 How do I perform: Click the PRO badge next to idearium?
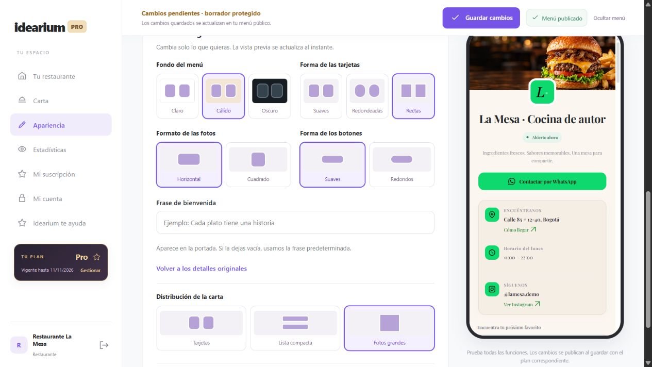point(77,27)
